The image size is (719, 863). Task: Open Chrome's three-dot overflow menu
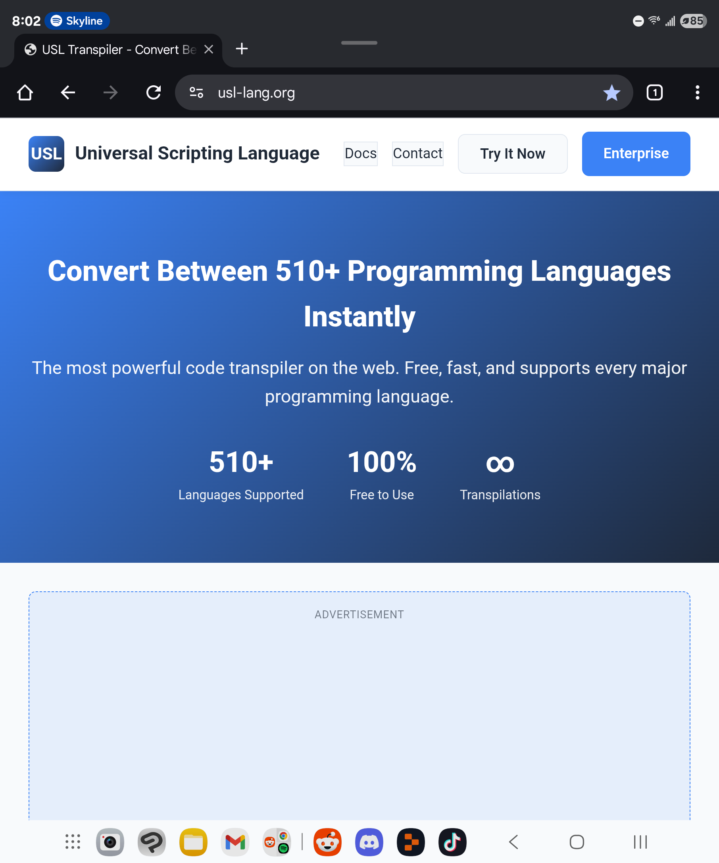pyautogui.click(x=697, y=92)
